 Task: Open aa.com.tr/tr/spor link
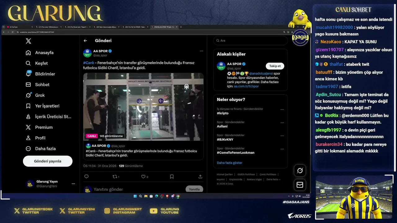pos(246,86)
